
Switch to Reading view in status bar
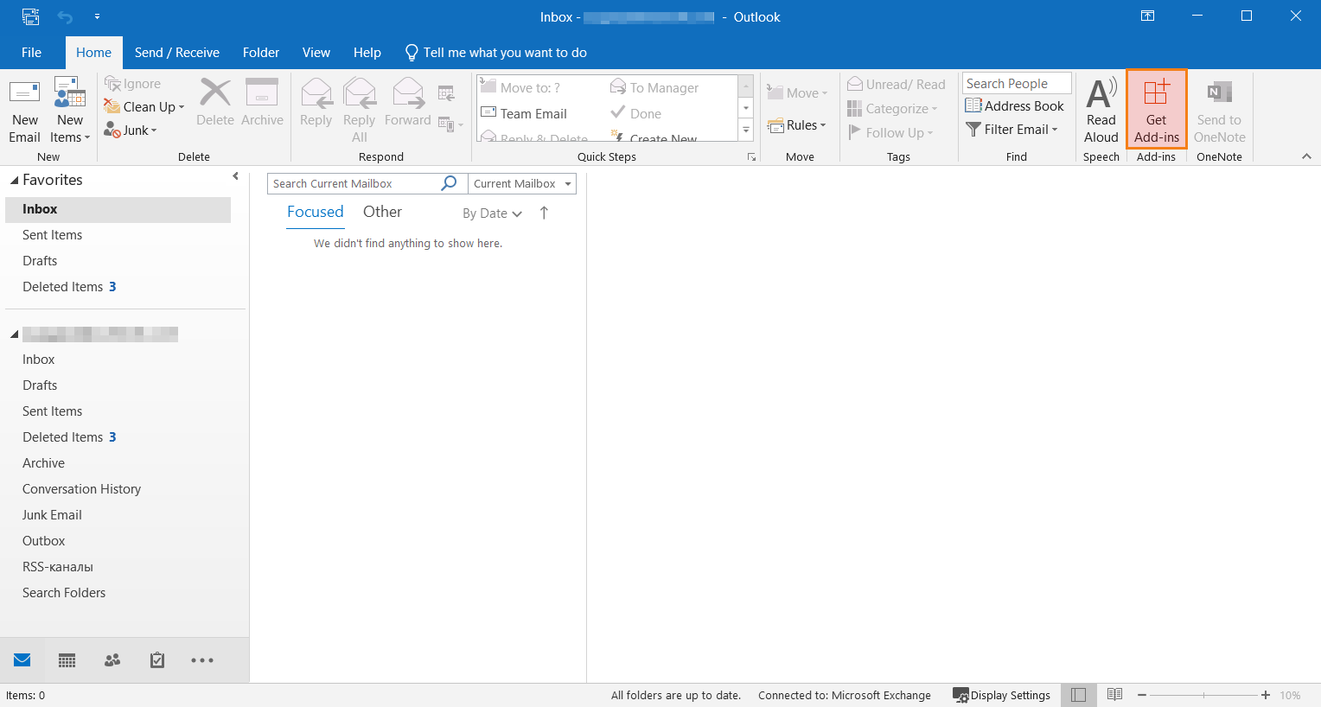tap(1114, 695)
